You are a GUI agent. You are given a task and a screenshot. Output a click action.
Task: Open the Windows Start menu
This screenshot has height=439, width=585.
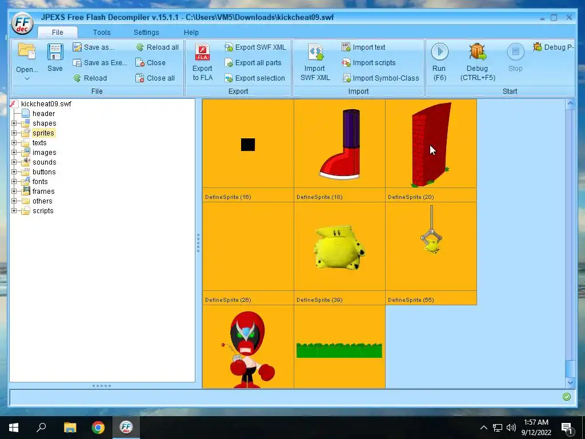point(14,428)
